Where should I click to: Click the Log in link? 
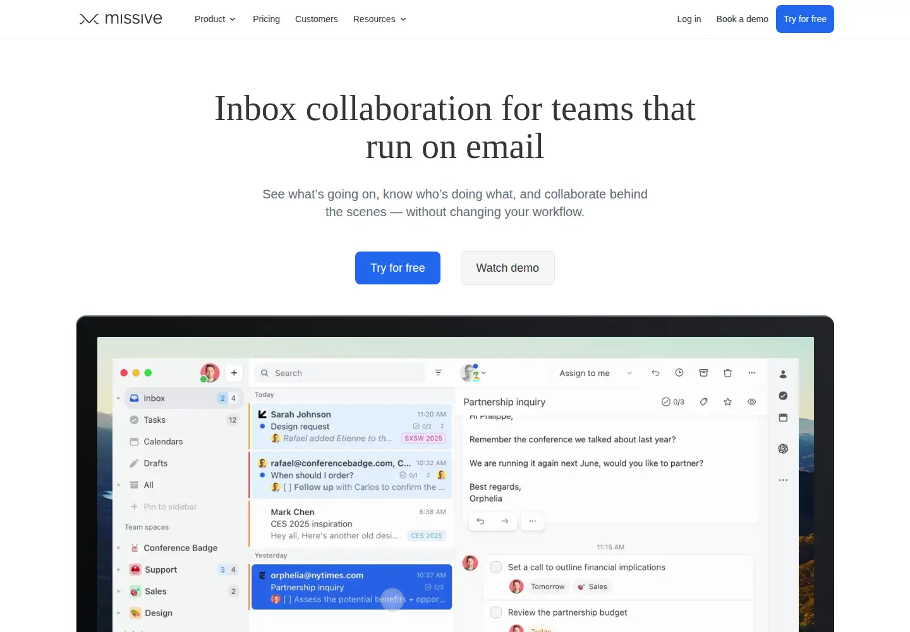point(689,19)
